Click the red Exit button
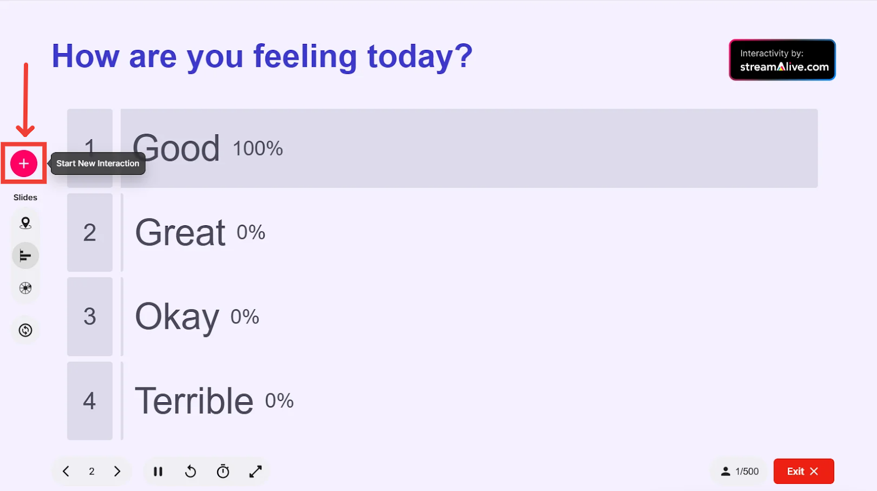 804,471
